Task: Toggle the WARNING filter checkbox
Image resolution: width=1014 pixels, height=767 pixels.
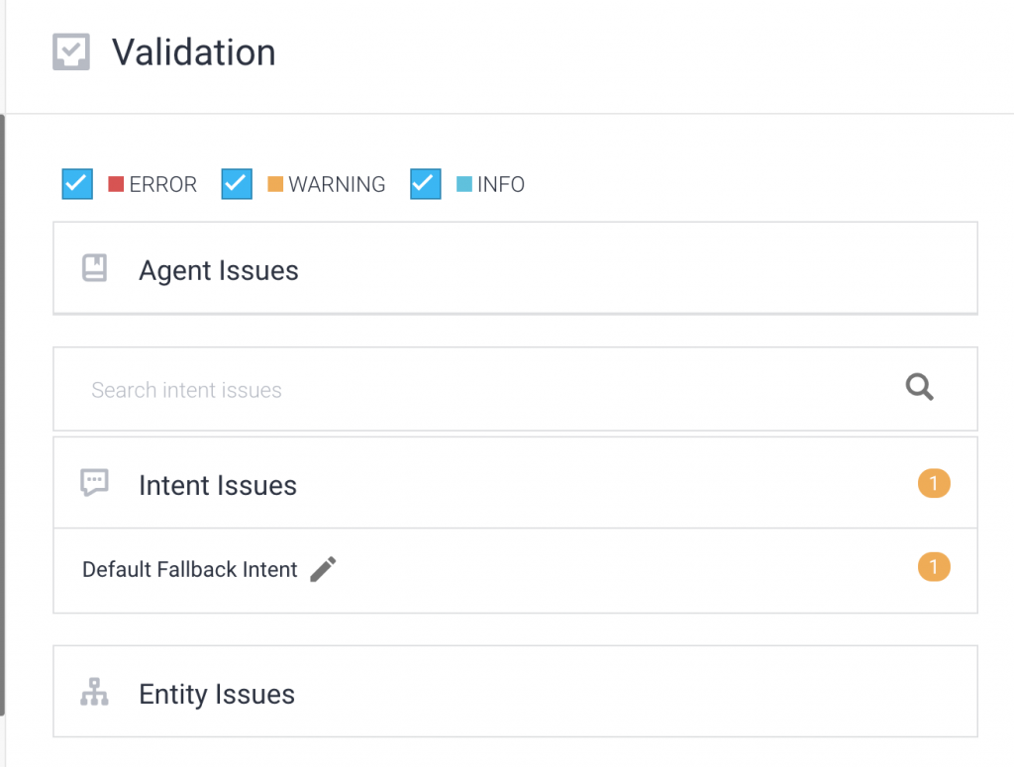Action: pos(237,184)
